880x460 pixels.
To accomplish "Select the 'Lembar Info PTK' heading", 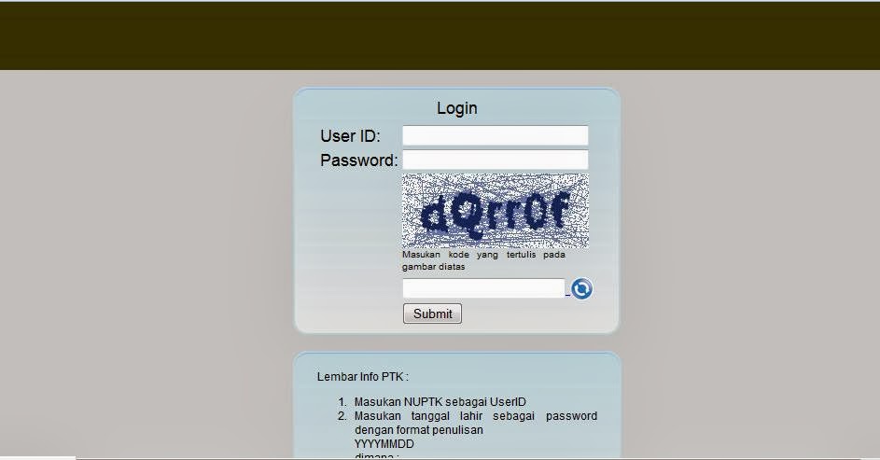I will click(363, 377).
